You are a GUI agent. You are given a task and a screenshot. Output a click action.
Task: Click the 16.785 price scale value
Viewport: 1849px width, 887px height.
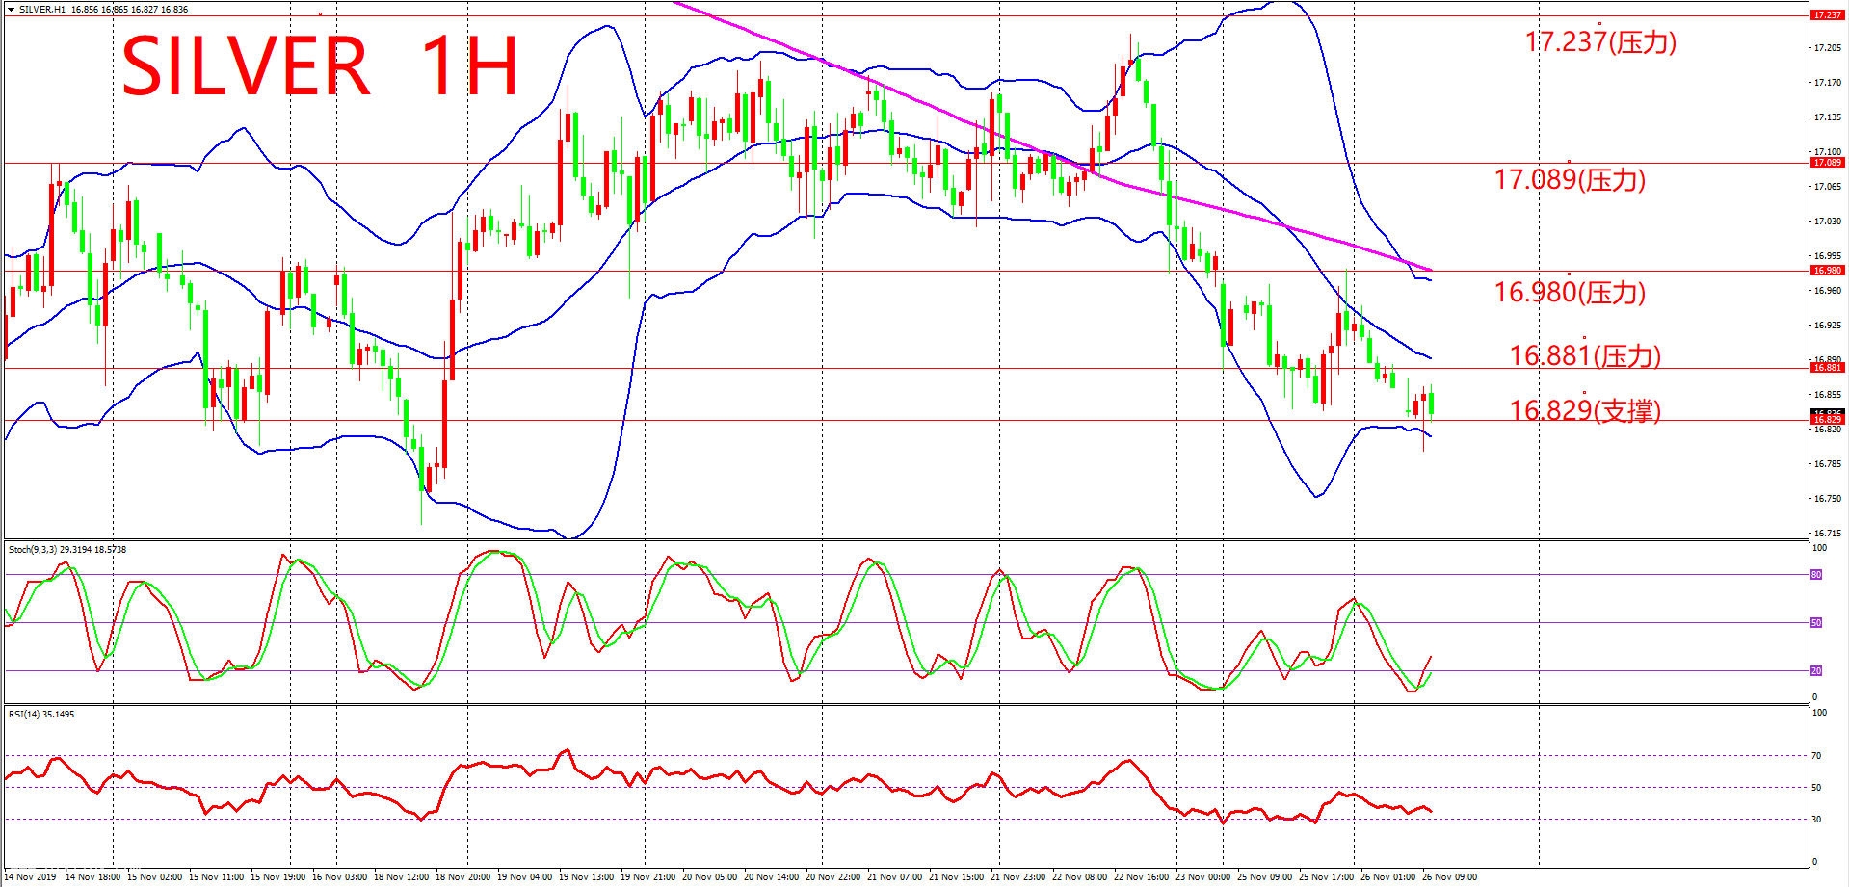pyautogui.click(x=1827, y=464)
